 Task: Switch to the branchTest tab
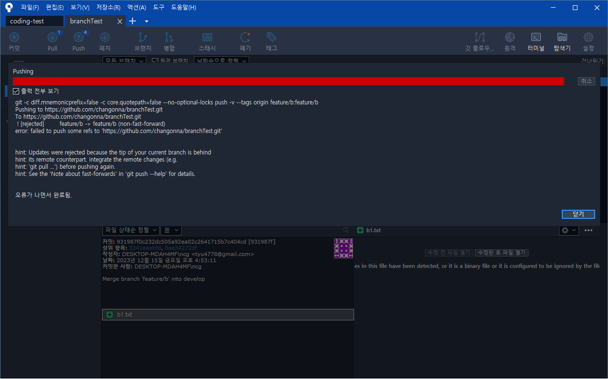86,21
